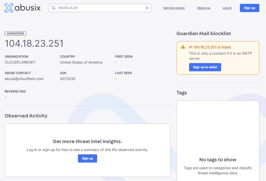The height and width of the screenshot is (181, 266).
Task: Click 'Get more threat intel insights.' heading
Action: tap(87, 142)
